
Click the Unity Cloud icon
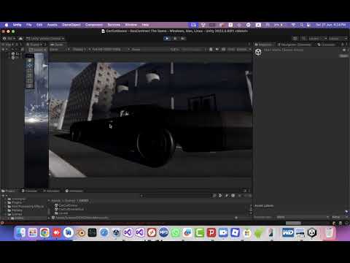click(20, 39)
